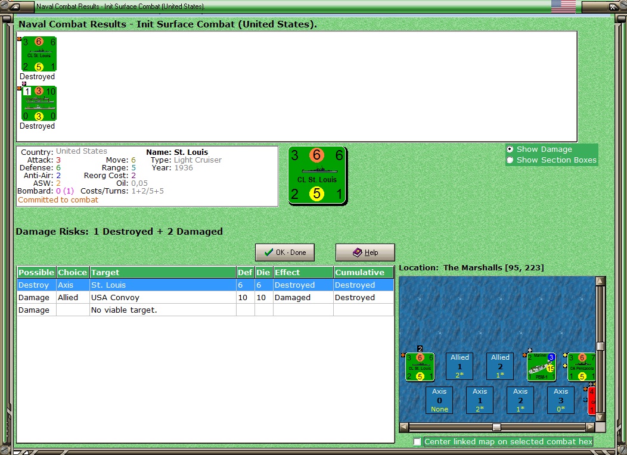Click the Axis 1 section box
This screenshot has height=455, width=627.
click(479, 400)
